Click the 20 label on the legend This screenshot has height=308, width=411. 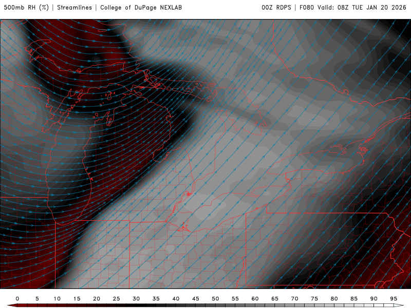coord(97,299)
